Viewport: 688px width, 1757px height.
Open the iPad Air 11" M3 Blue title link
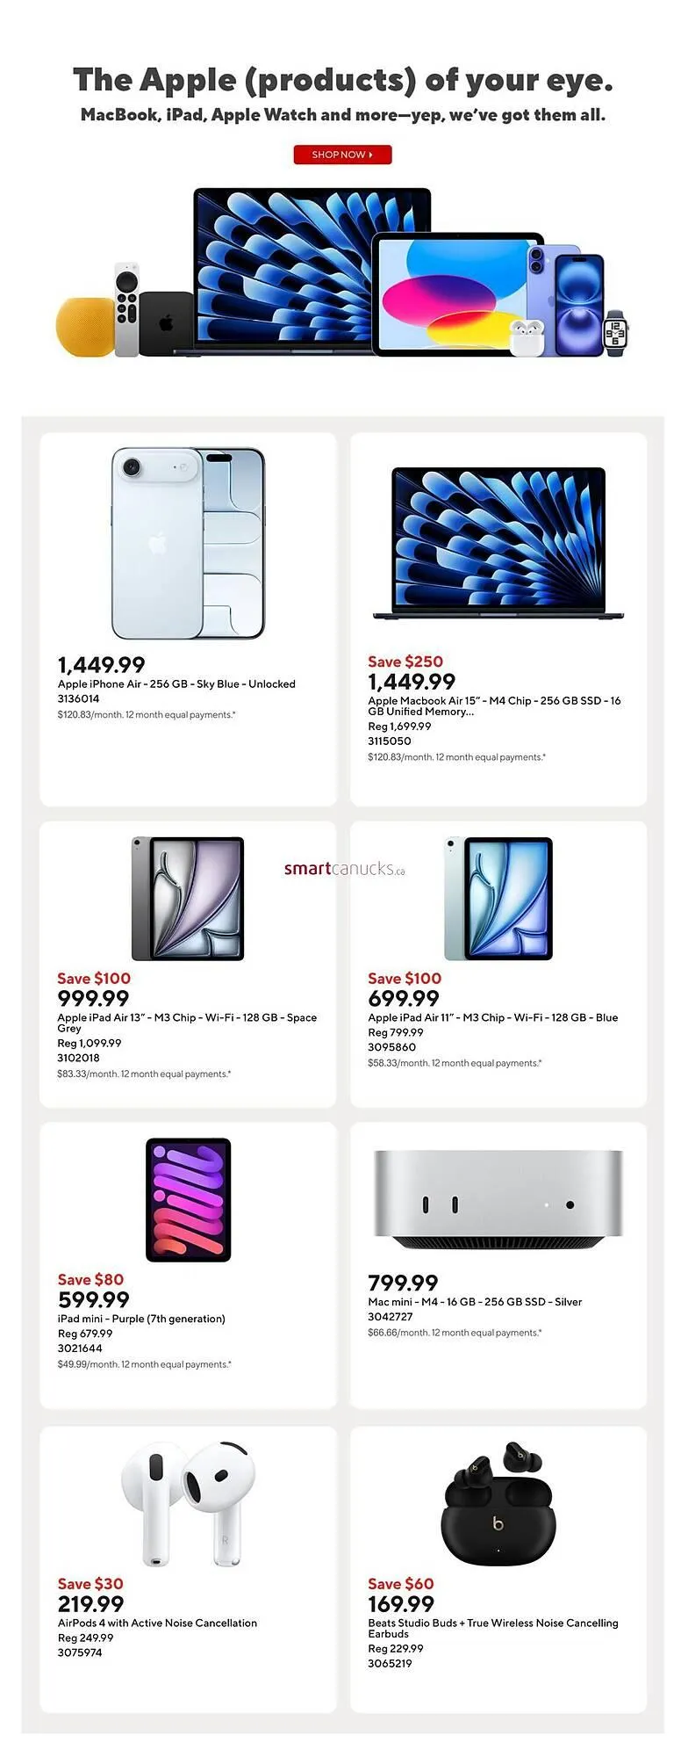(x=492, y=1017)
